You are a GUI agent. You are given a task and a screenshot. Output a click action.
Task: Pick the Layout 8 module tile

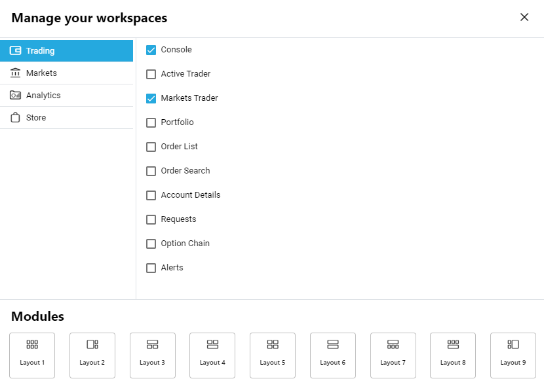(x=453, y=355)
